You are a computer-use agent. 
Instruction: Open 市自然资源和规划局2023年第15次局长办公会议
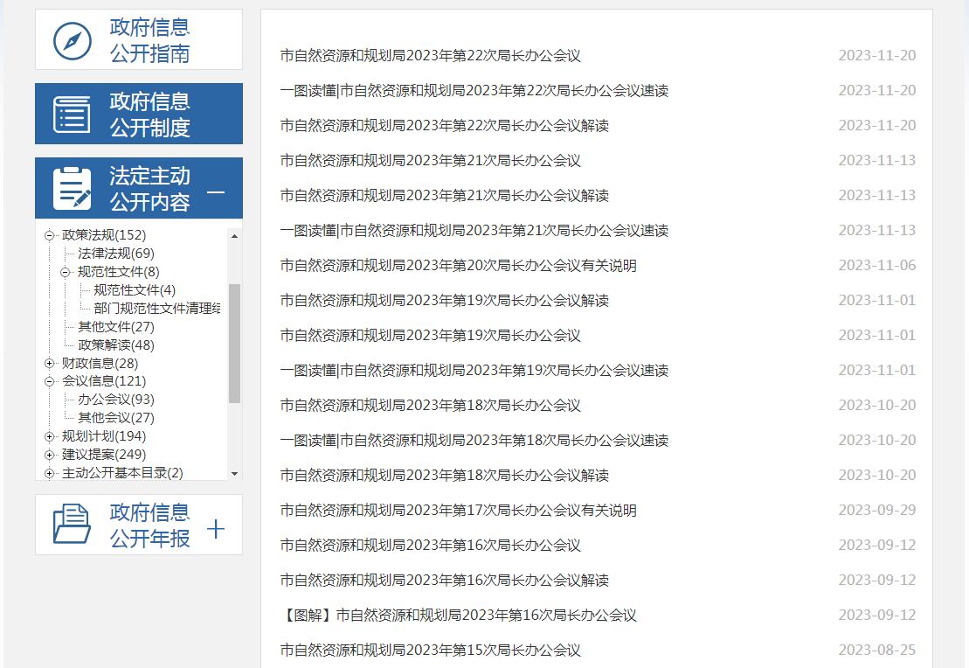pyautogui.click(x=430, y=650)
